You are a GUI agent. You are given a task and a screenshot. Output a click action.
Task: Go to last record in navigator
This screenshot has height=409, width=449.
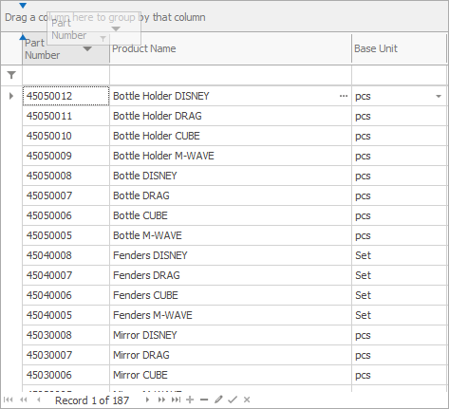pos(177,400)
